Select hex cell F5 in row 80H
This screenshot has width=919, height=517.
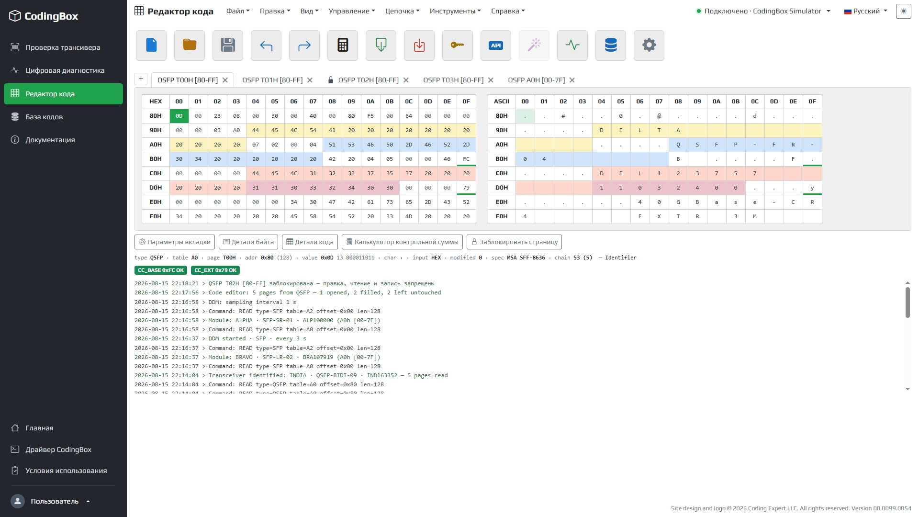[370, 116]
